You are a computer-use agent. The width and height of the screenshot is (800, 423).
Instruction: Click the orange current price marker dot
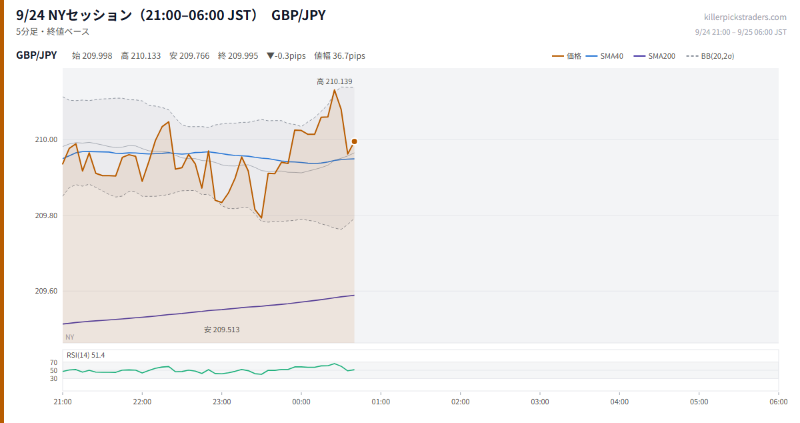coord(354,141)
